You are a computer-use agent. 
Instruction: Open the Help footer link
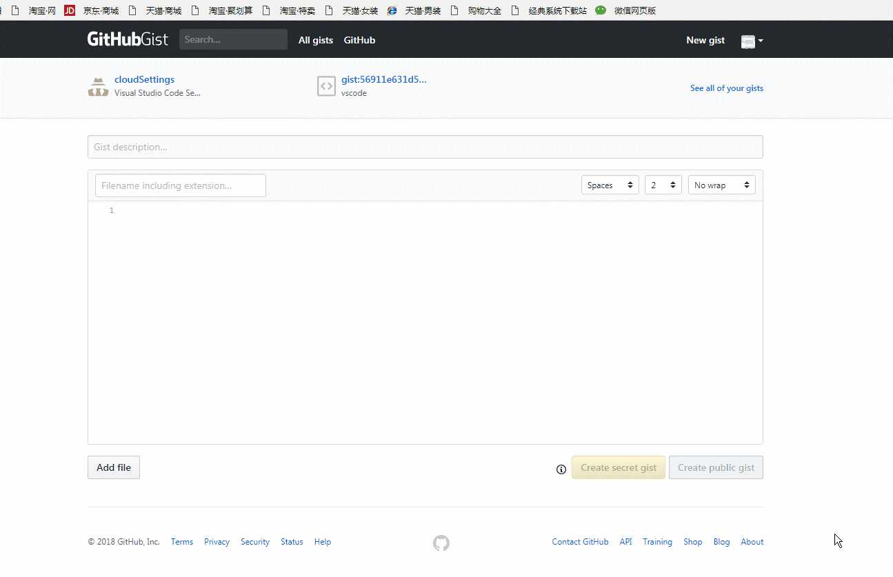pos(323,542)
